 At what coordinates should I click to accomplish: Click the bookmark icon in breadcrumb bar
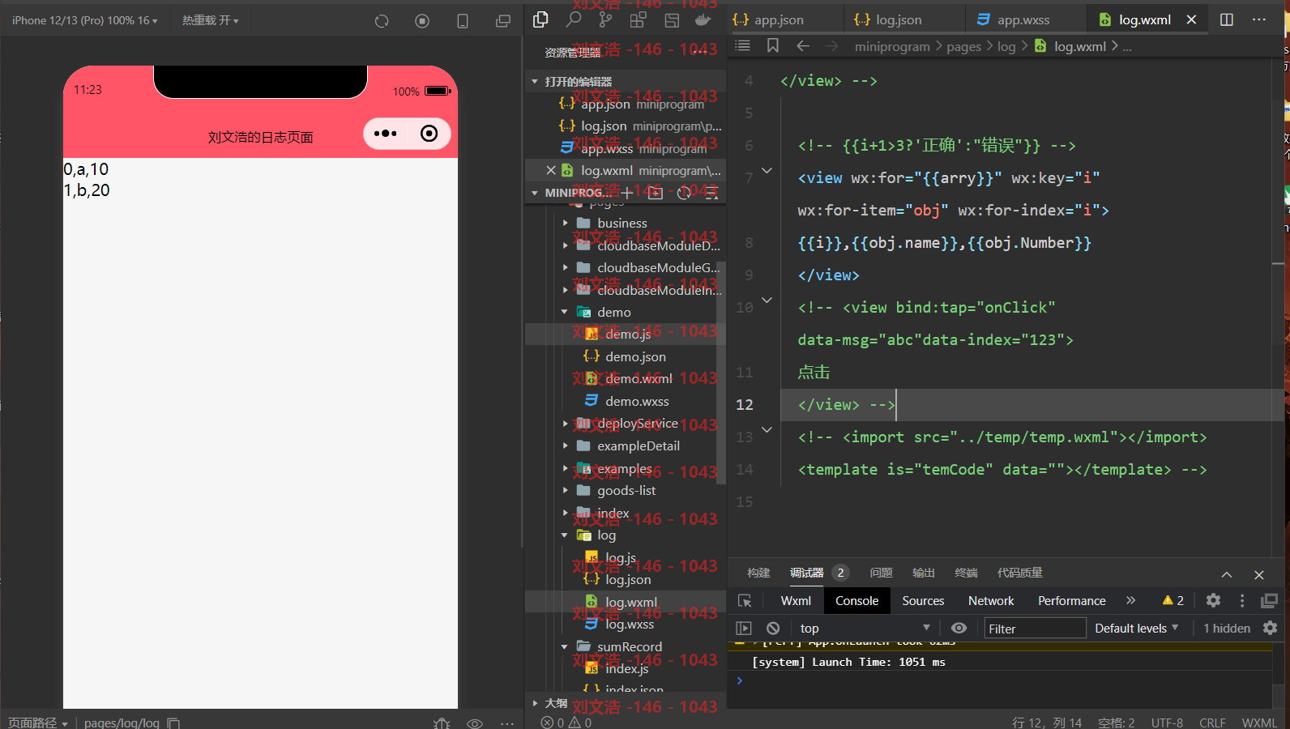tap(773, 46)
